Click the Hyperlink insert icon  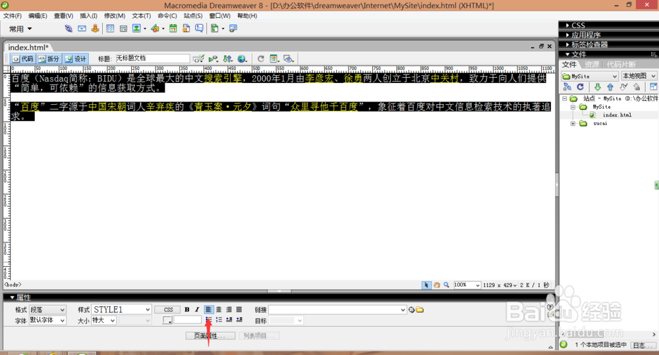point(69,28)
